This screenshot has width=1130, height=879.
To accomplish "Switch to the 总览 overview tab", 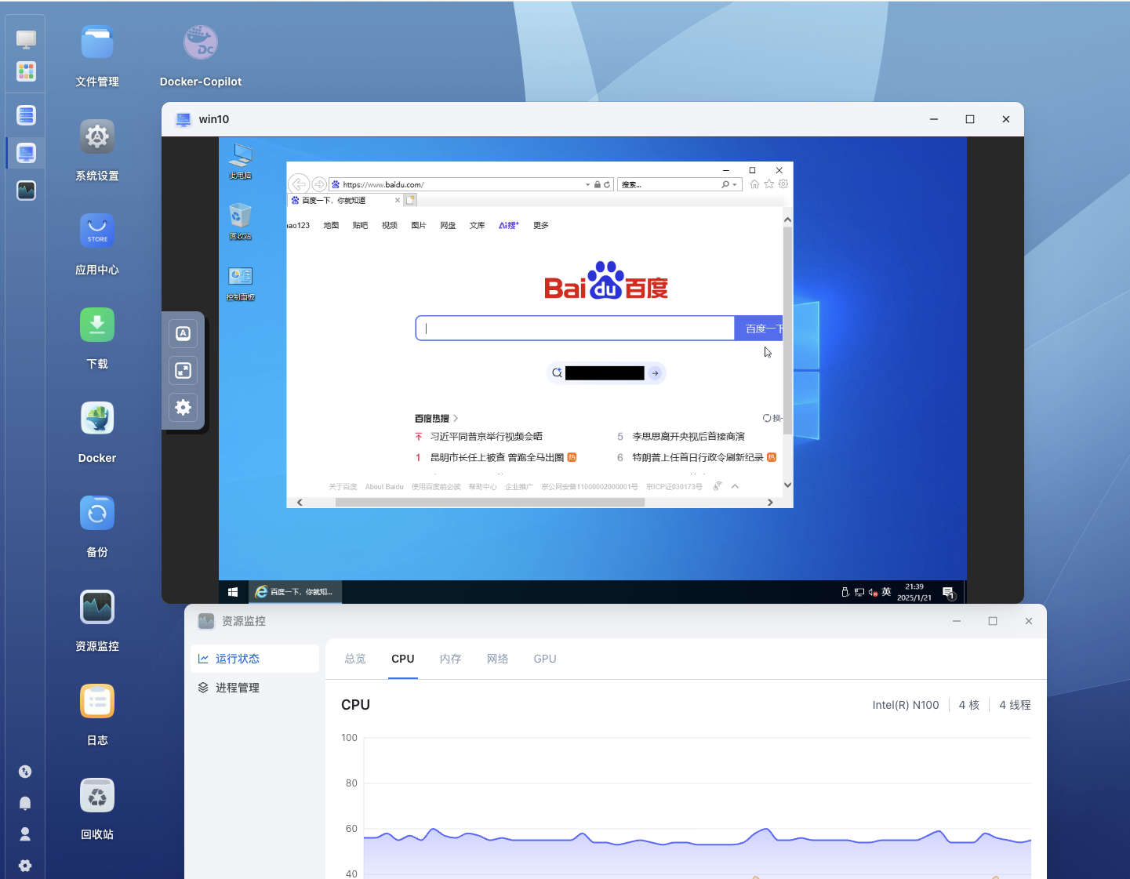I will (x=355, y=659).
